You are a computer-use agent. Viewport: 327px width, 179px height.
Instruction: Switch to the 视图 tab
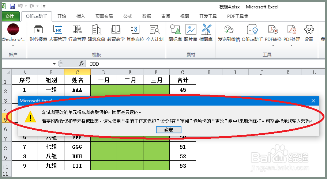[185, 16]
